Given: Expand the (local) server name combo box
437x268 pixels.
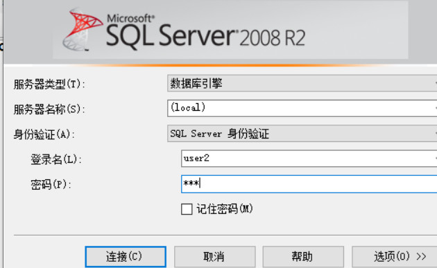Looking at the screenshot, I should point(302,108).
